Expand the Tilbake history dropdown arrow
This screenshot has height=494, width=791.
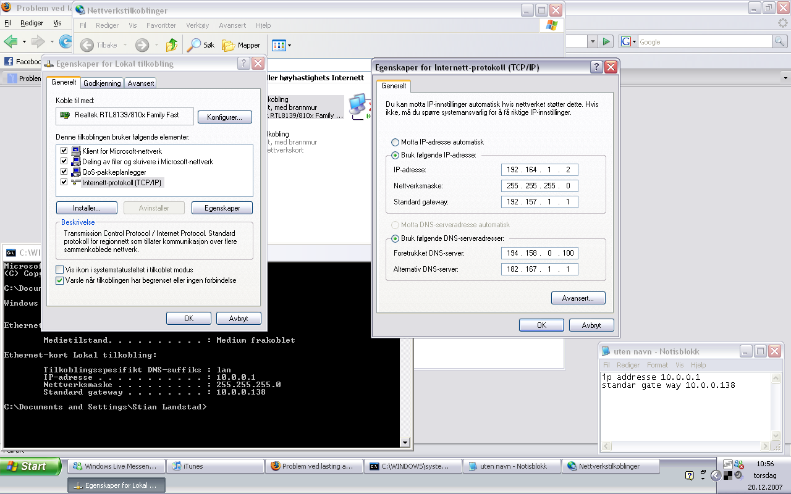pyautogui.click(x=125, y=45)
